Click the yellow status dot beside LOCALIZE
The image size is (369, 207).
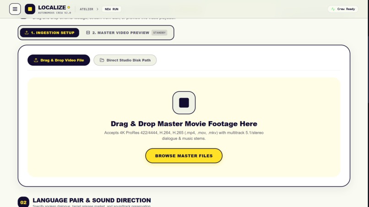click(69, 7)
